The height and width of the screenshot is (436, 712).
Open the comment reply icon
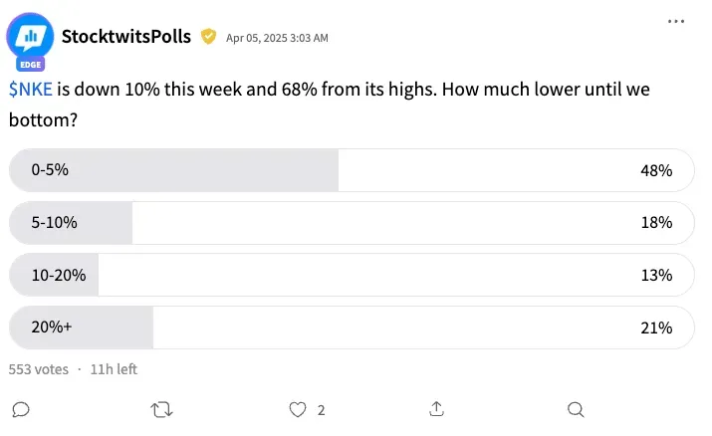[x=21, y=410]
